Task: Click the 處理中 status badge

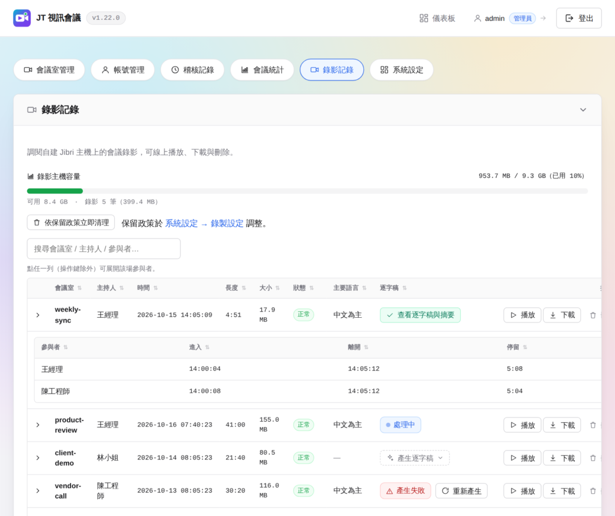Action: (401, 425)
